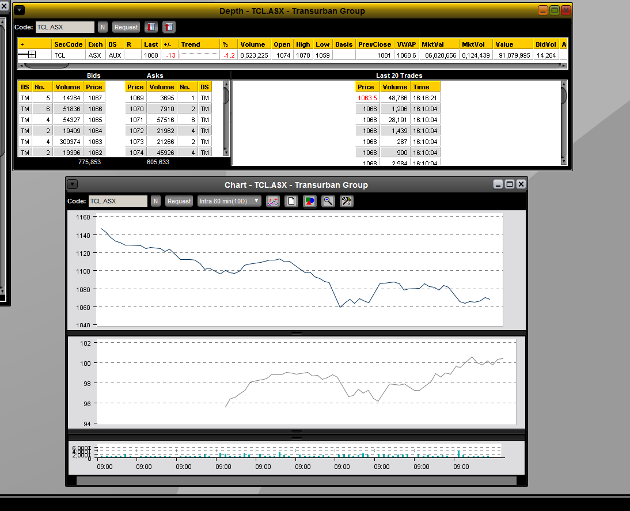630x511 pixels.
Task: Open the chart indicators line-graph icon
Action: (x=273, y=201)
